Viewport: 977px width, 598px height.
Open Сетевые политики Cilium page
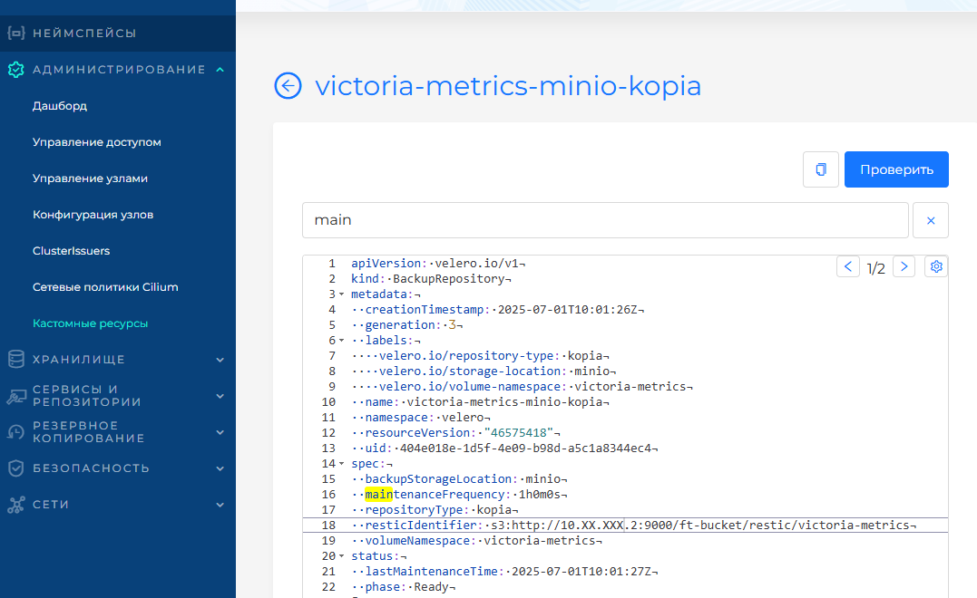pos(105,287)
